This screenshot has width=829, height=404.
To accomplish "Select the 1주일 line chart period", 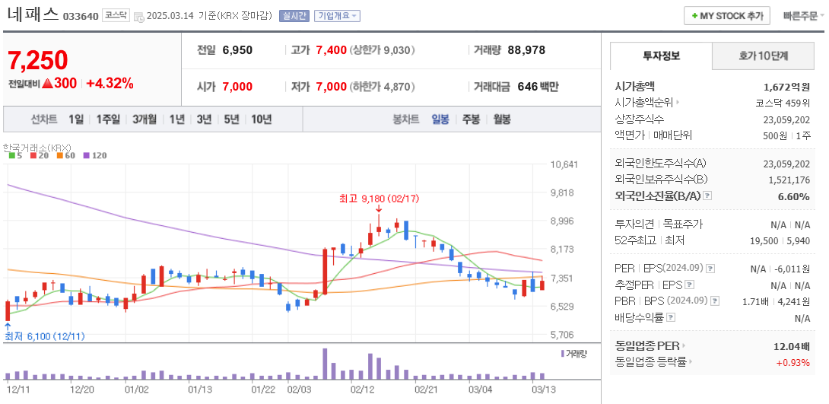I will [108, 119].
